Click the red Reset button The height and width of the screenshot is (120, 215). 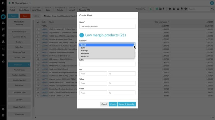pos(25,16)
